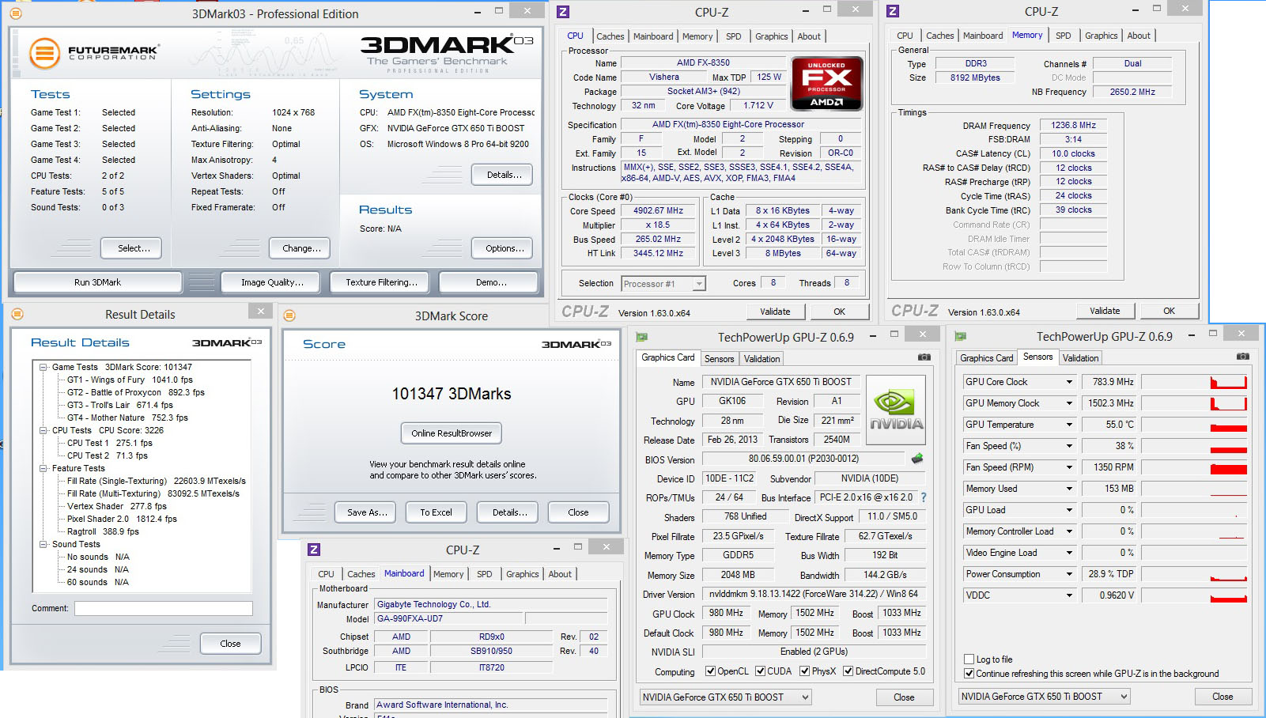Click Details... in 3DMark Score window

pyautogui.click(x=508, y=512)
